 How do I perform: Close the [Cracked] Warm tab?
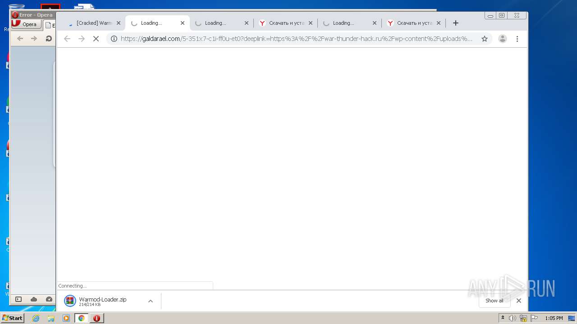pyautogui.click(x=119, y=23)
